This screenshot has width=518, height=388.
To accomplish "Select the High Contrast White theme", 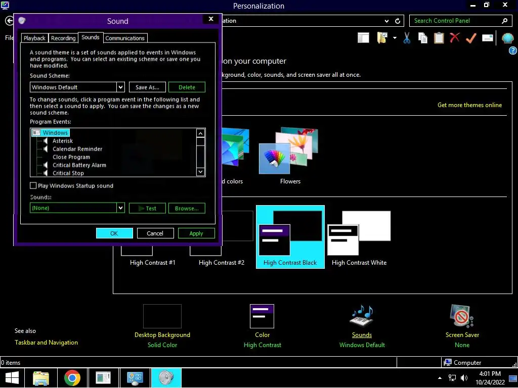I will 359,237.
